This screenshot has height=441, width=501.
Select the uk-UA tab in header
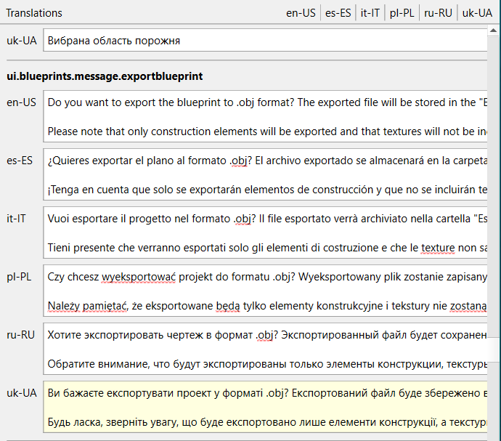pyautogui.click(x=478, y=13)
